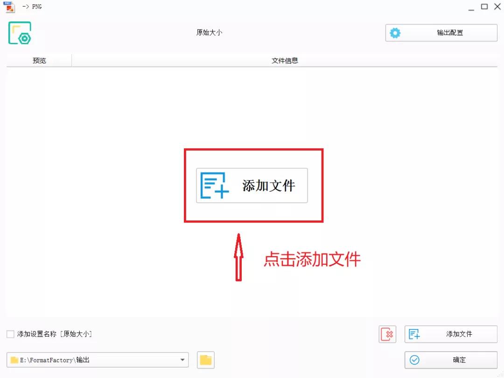
Task: Open the output folder path dropdown
Action: click(182, 360)
